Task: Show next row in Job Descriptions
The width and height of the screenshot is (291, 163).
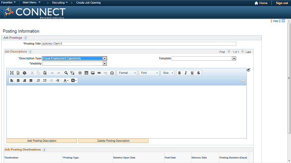Action: [x=242, y=51]
